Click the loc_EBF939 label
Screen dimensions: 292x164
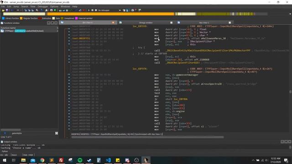click(x=140, y=26)
